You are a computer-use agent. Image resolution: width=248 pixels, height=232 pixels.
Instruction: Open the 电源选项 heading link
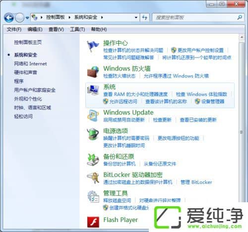pos(116,131)
